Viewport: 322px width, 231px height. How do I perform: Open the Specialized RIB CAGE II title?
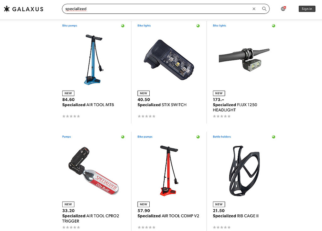pos(236,216)
